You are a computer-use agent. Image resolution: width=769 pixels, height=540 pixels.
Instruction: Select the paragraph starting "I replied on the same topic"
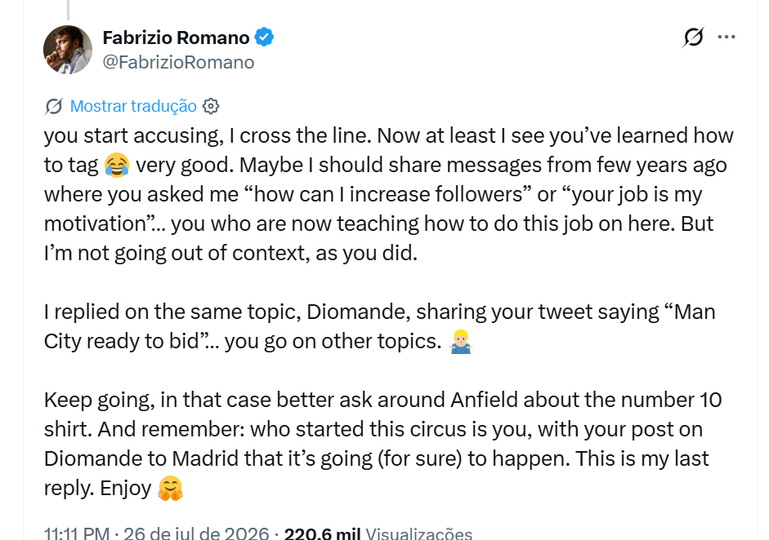(x=379, y=326)
